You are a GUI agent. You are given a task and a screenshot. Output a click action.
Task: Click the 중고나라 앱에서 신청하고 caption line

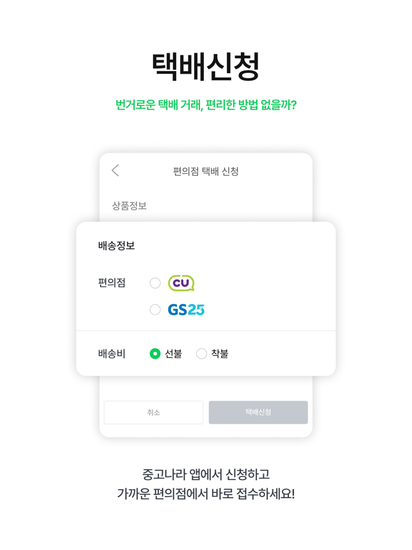pyautogui.click(x=206, y=474)
